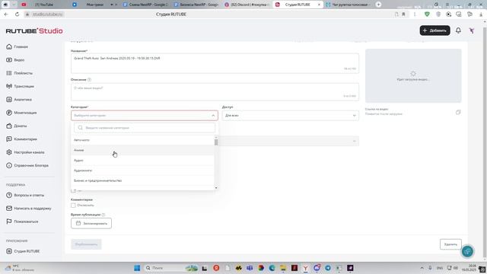Click the address bar studio.rutube.ru
This screenshot has height=274, width=487.
pos(47,14)
